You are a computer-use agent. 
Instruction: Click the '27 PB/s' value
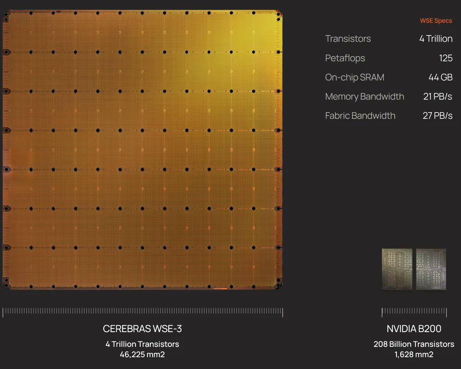click(x=437, y=116)
